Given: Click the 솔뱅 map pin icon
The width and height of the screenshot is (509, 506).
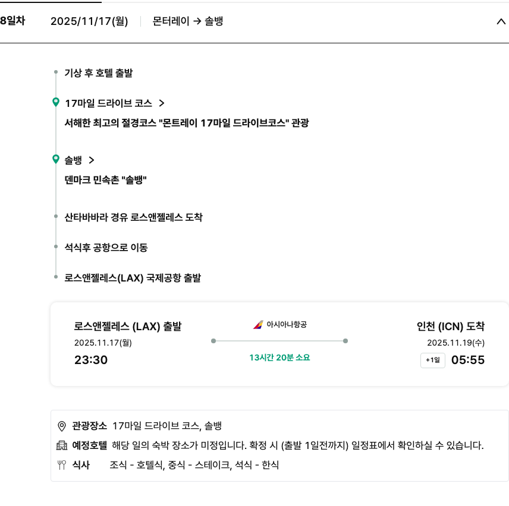Looking at the screenshot, I should click(x=56, y=159).
